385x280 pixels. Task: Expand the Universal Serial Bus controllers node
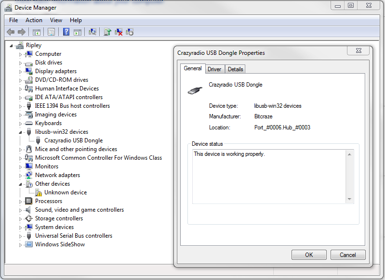[20, 236]
